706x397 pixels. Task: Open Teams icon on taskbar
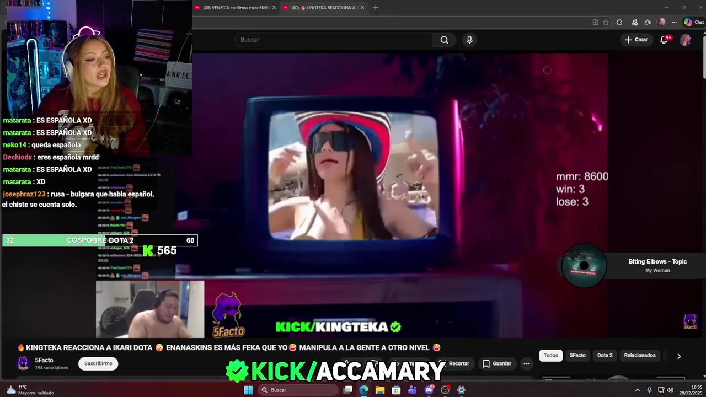pyautogui.click(x=413, y=390)
